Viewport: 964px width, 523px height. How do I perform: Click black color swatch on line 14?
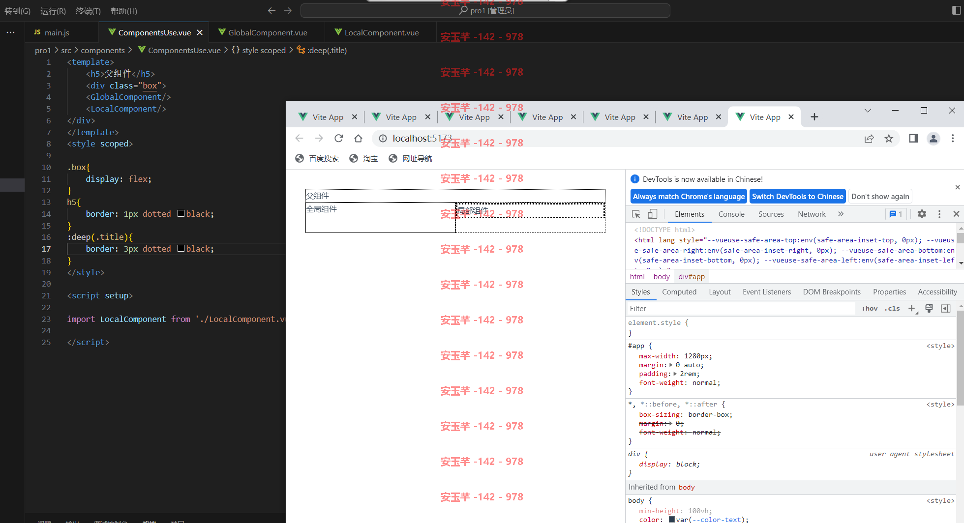181,213
